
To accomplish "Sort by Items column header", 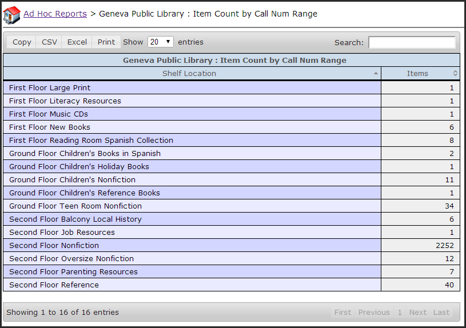I will [x=420, y=73].
